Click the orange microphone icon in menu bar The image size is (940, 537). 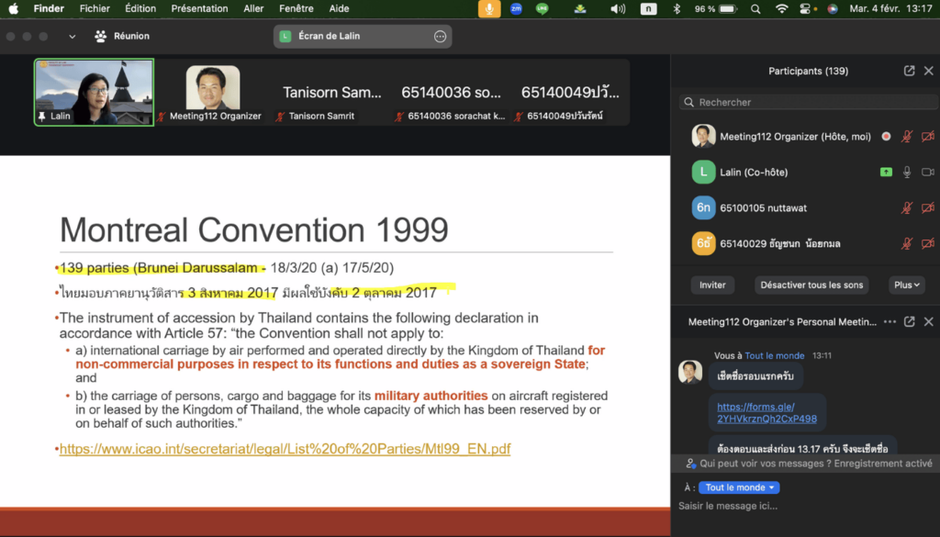[x=488, y=9]
